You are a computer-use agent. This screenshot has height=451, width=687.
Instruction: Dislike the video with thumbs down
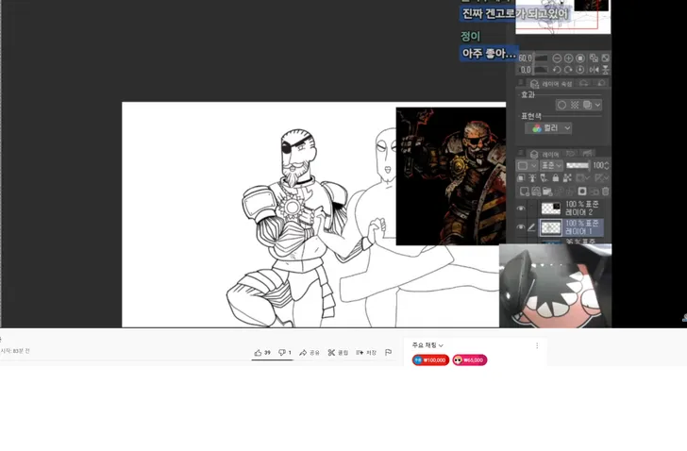(x=282, y=353)
